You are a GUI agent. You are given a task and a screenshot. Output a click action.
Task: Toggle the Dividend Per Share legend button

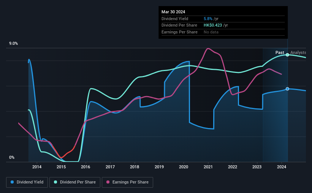pyautogui.click(x=75, y=182)
